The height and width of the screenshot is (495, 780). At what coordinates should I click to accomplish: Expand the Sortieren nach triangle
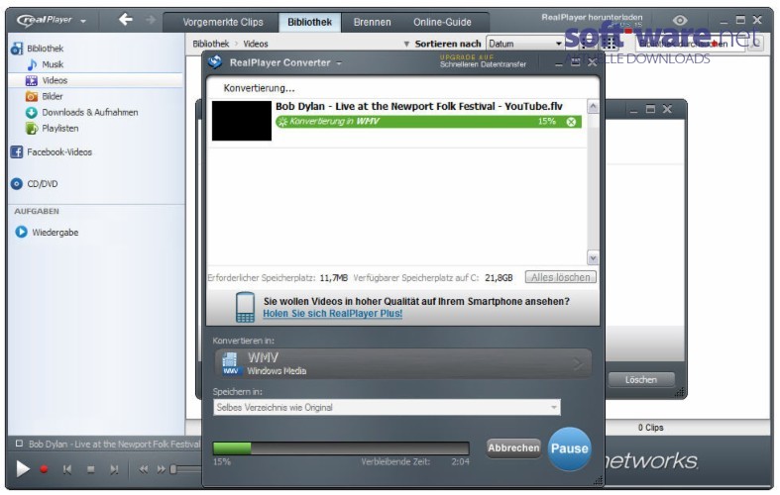point(406,45)
